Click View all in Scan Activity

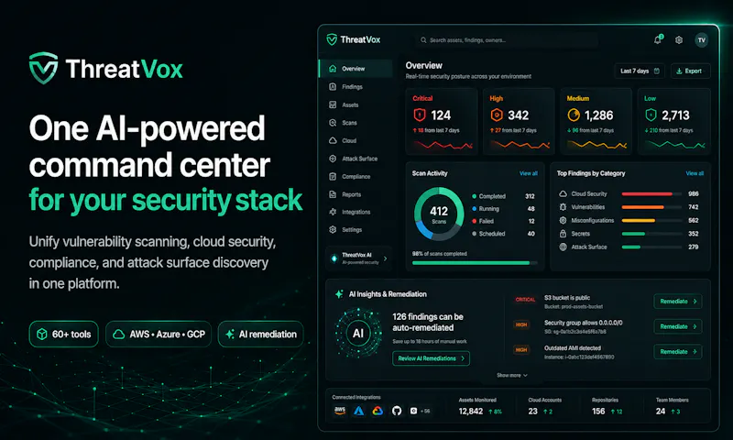(x=529, y=173)
